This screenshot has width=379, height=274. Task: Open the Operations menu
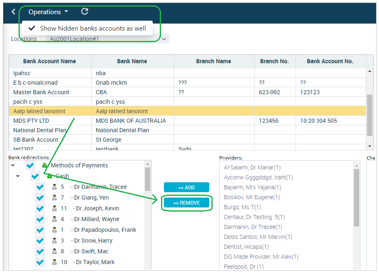coord(48,12)
